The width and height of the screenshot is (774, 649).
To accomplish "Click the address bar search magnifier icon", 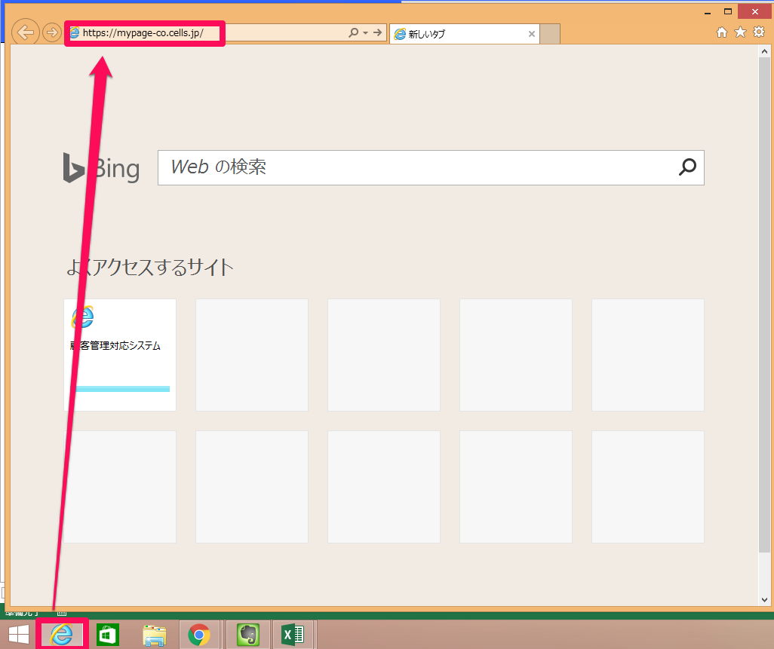I will pos(354,33).
